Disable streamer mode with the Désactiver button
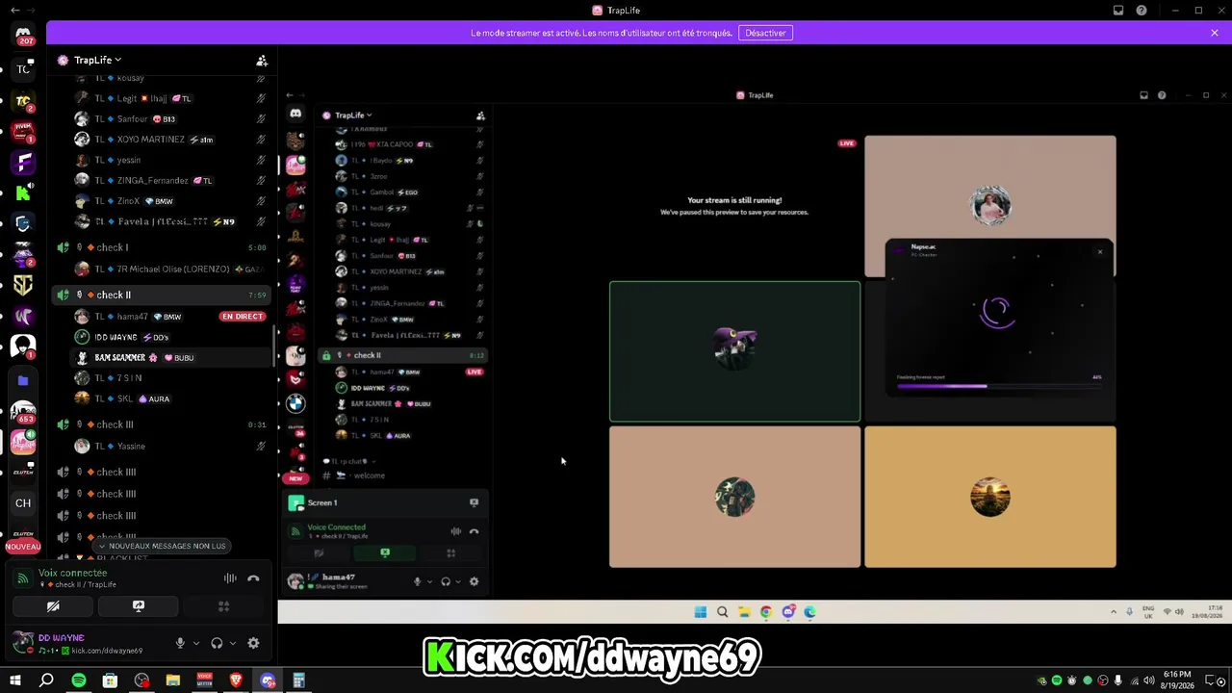This screenshot has width=1232, height=693. click(x=765, y=33)
